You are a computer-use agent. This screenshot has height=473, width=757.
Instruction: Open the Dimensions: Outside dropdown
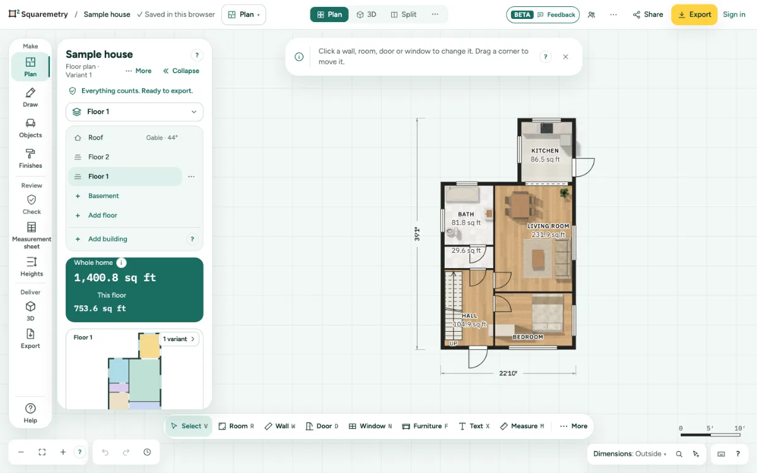[630, 454]
